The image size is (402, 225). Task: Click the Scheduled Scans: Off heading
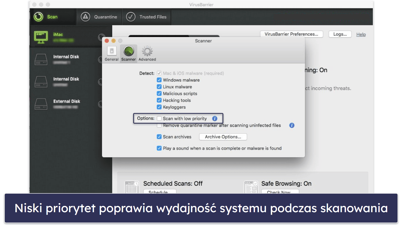pos(173,184)
